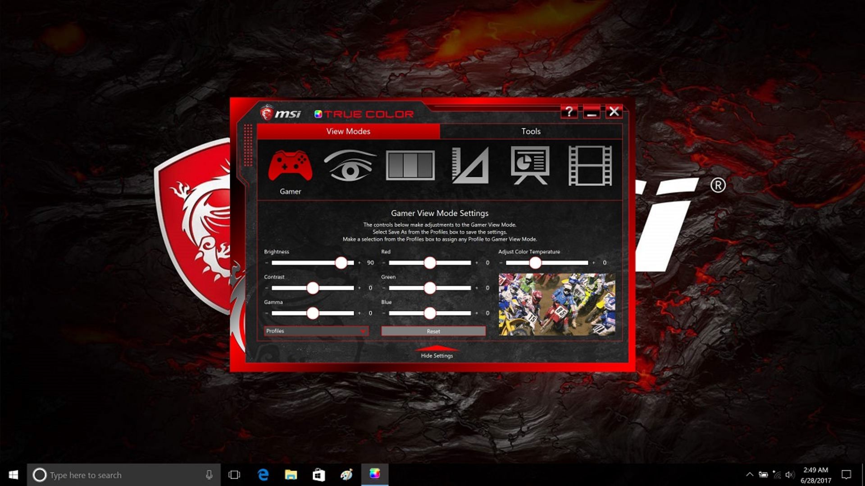Open the Wi-Fi network tray icon

(777, 475)
